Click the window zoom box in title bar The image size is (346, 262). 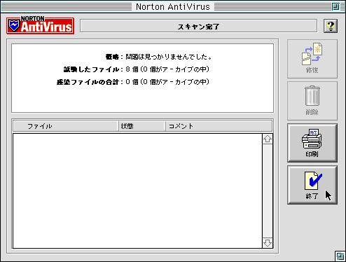tap(335, 6)
